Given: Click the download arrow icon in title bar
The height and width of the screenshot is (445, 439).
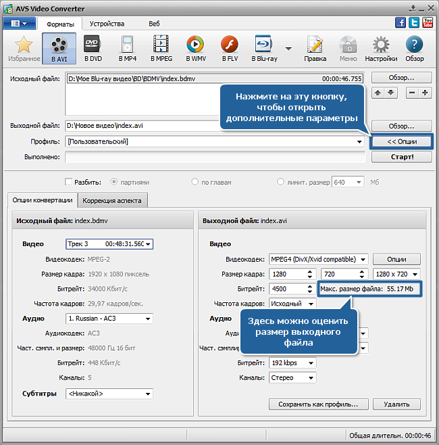Looking at the screenshot, I should pos(413,9).
